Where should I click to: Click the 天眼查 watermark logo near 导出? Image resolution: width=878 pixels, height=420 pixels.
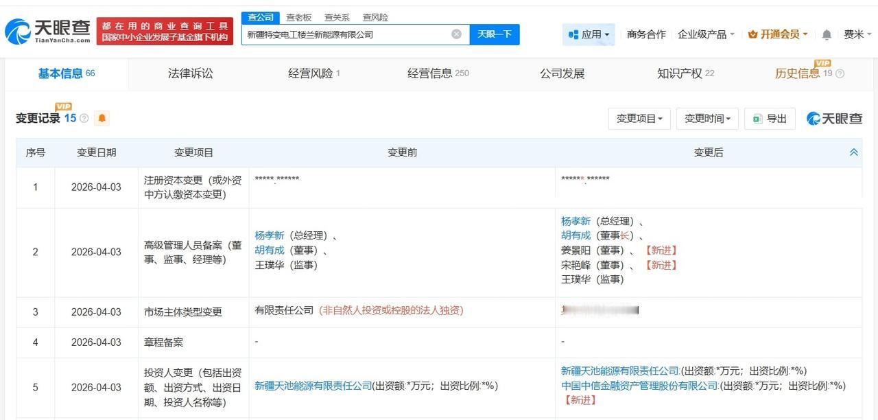[x=833, y=118]
